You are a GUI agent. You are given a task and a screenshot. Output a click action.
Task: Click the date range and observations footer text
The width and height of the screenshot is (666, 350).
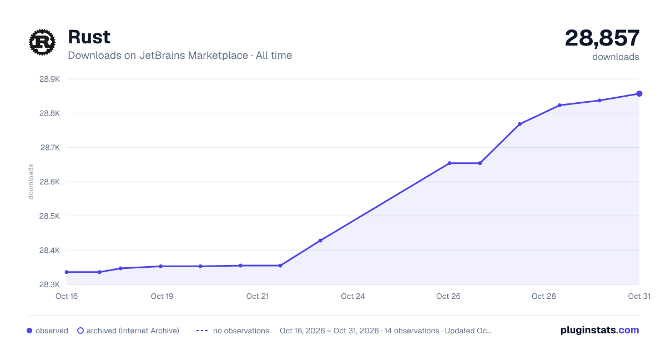coord(386,331)
